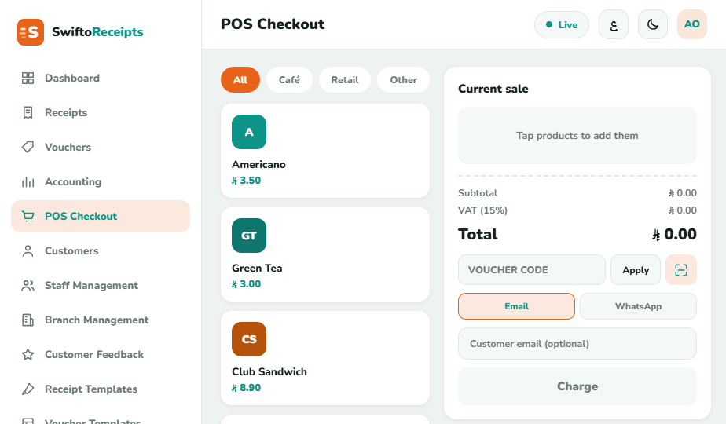Filter products by Café
The image size is (726, 424).
point(289,79)
